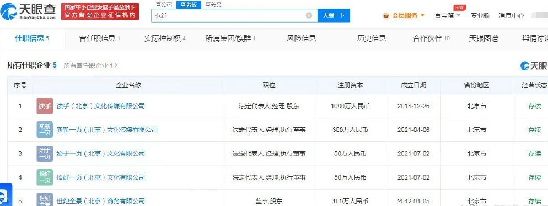Open the 实际控制权 tab
Image resolution: width=548 pixels, height=206 pixels.
[165, 38]
